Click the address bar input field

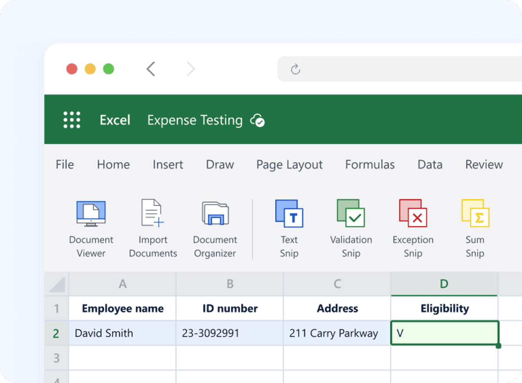coord(391,69)
